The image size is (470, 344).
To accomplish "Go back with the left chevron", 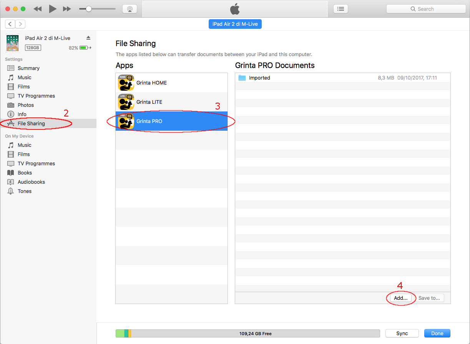I will click(x=10, y=24).
